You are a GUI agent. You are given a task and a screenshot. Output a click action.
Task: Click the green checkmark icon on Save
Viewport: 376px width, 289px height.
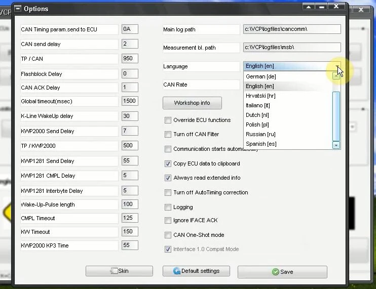[x=276, y=272]
